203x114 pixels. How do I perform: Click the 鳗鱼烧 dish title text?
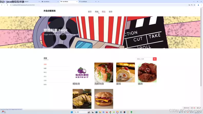coord(76,84)
